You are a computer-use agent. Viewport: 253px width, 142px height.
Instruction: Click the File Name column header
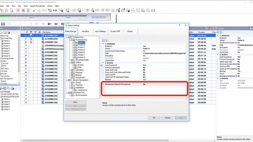(47, 32)
